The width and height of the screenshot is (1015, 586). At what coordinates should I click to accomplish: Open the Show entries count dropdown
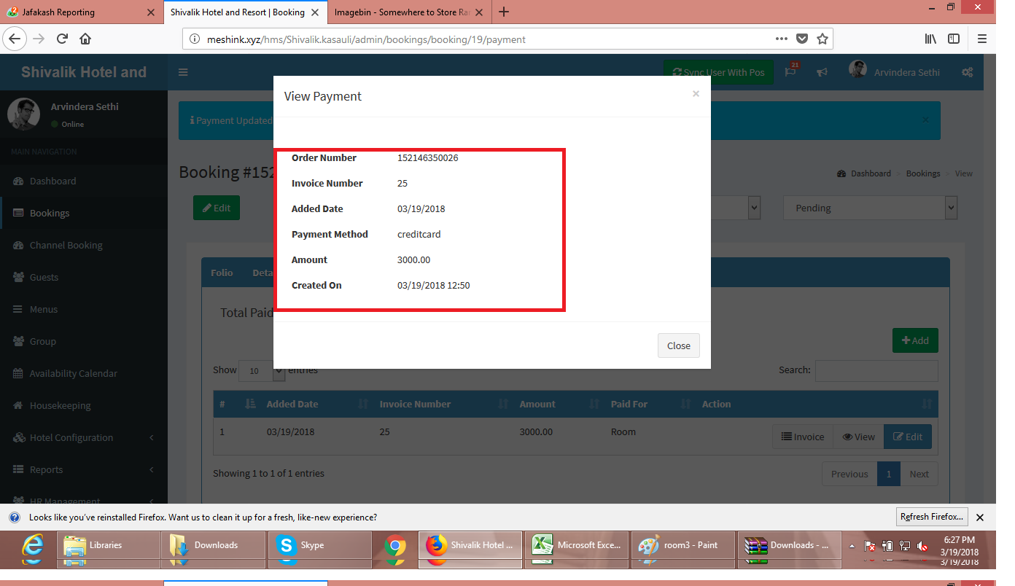click(x=262, y=370)
